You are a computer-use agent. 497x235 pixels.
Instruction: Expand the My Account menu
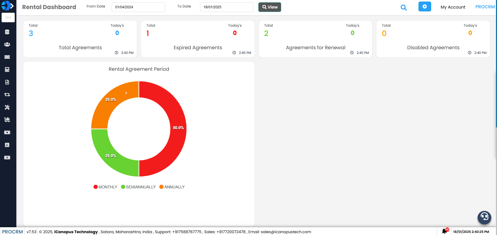click(x=453, y=7)
